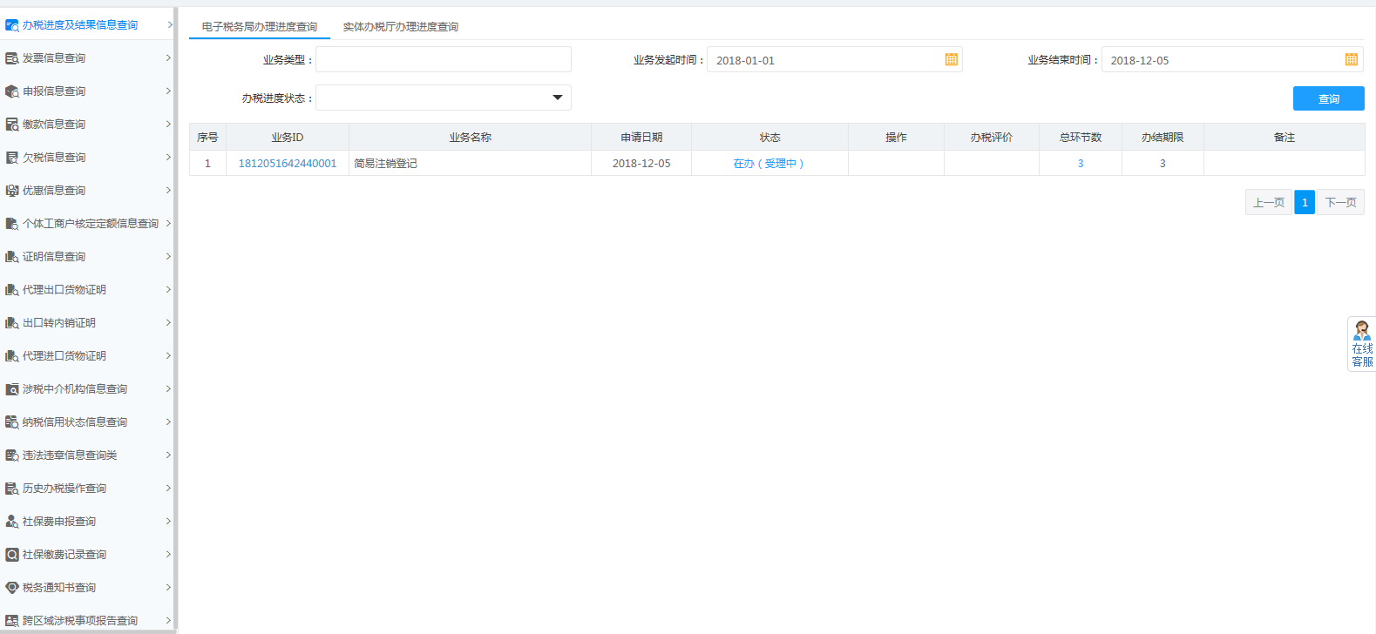Click the 个体工商户核定定额信息查询 icon

12,224
